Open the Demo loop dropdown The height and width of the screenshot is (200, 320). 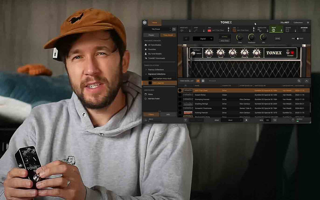point(232,120)
